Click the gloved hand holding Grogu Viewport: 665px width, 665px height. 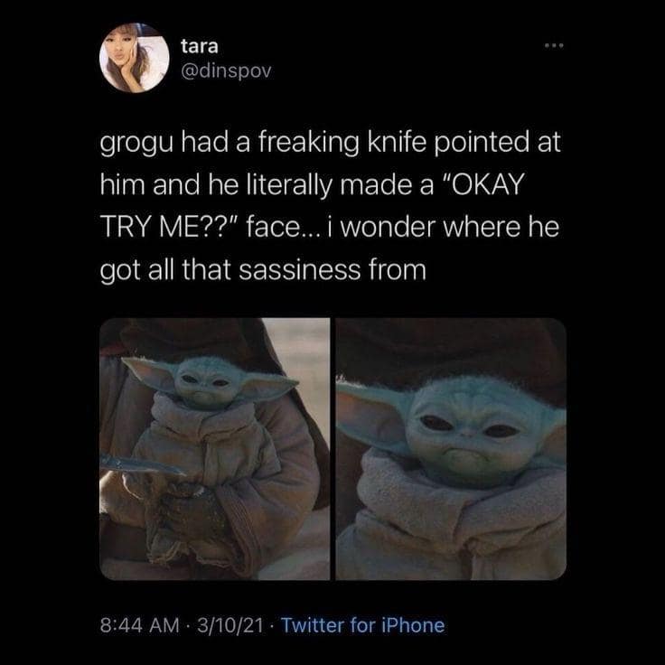(189, 515)
